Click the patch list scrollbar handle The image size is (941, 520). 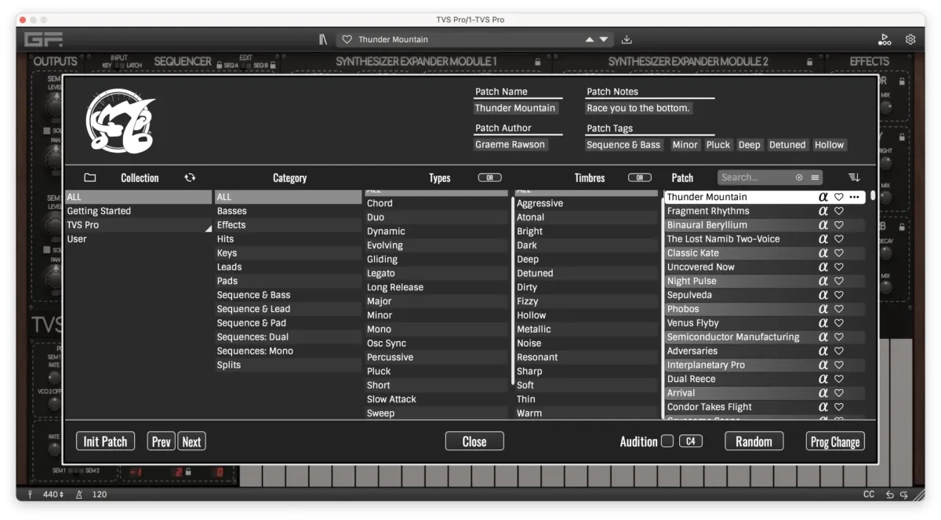873,196
